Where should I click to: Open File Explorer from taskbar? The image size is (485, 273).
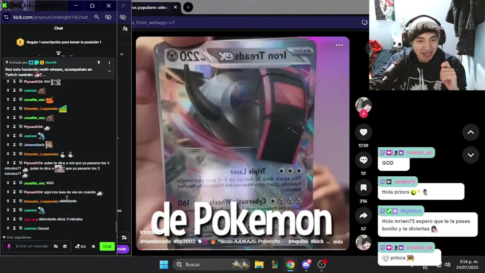point(259,265)
